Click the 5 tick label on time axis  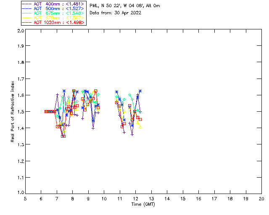25,198
